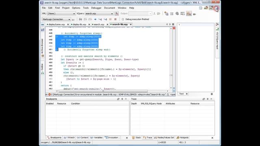Select the Context tab
This screenshot has width=260, height=146.
(83, 137)
